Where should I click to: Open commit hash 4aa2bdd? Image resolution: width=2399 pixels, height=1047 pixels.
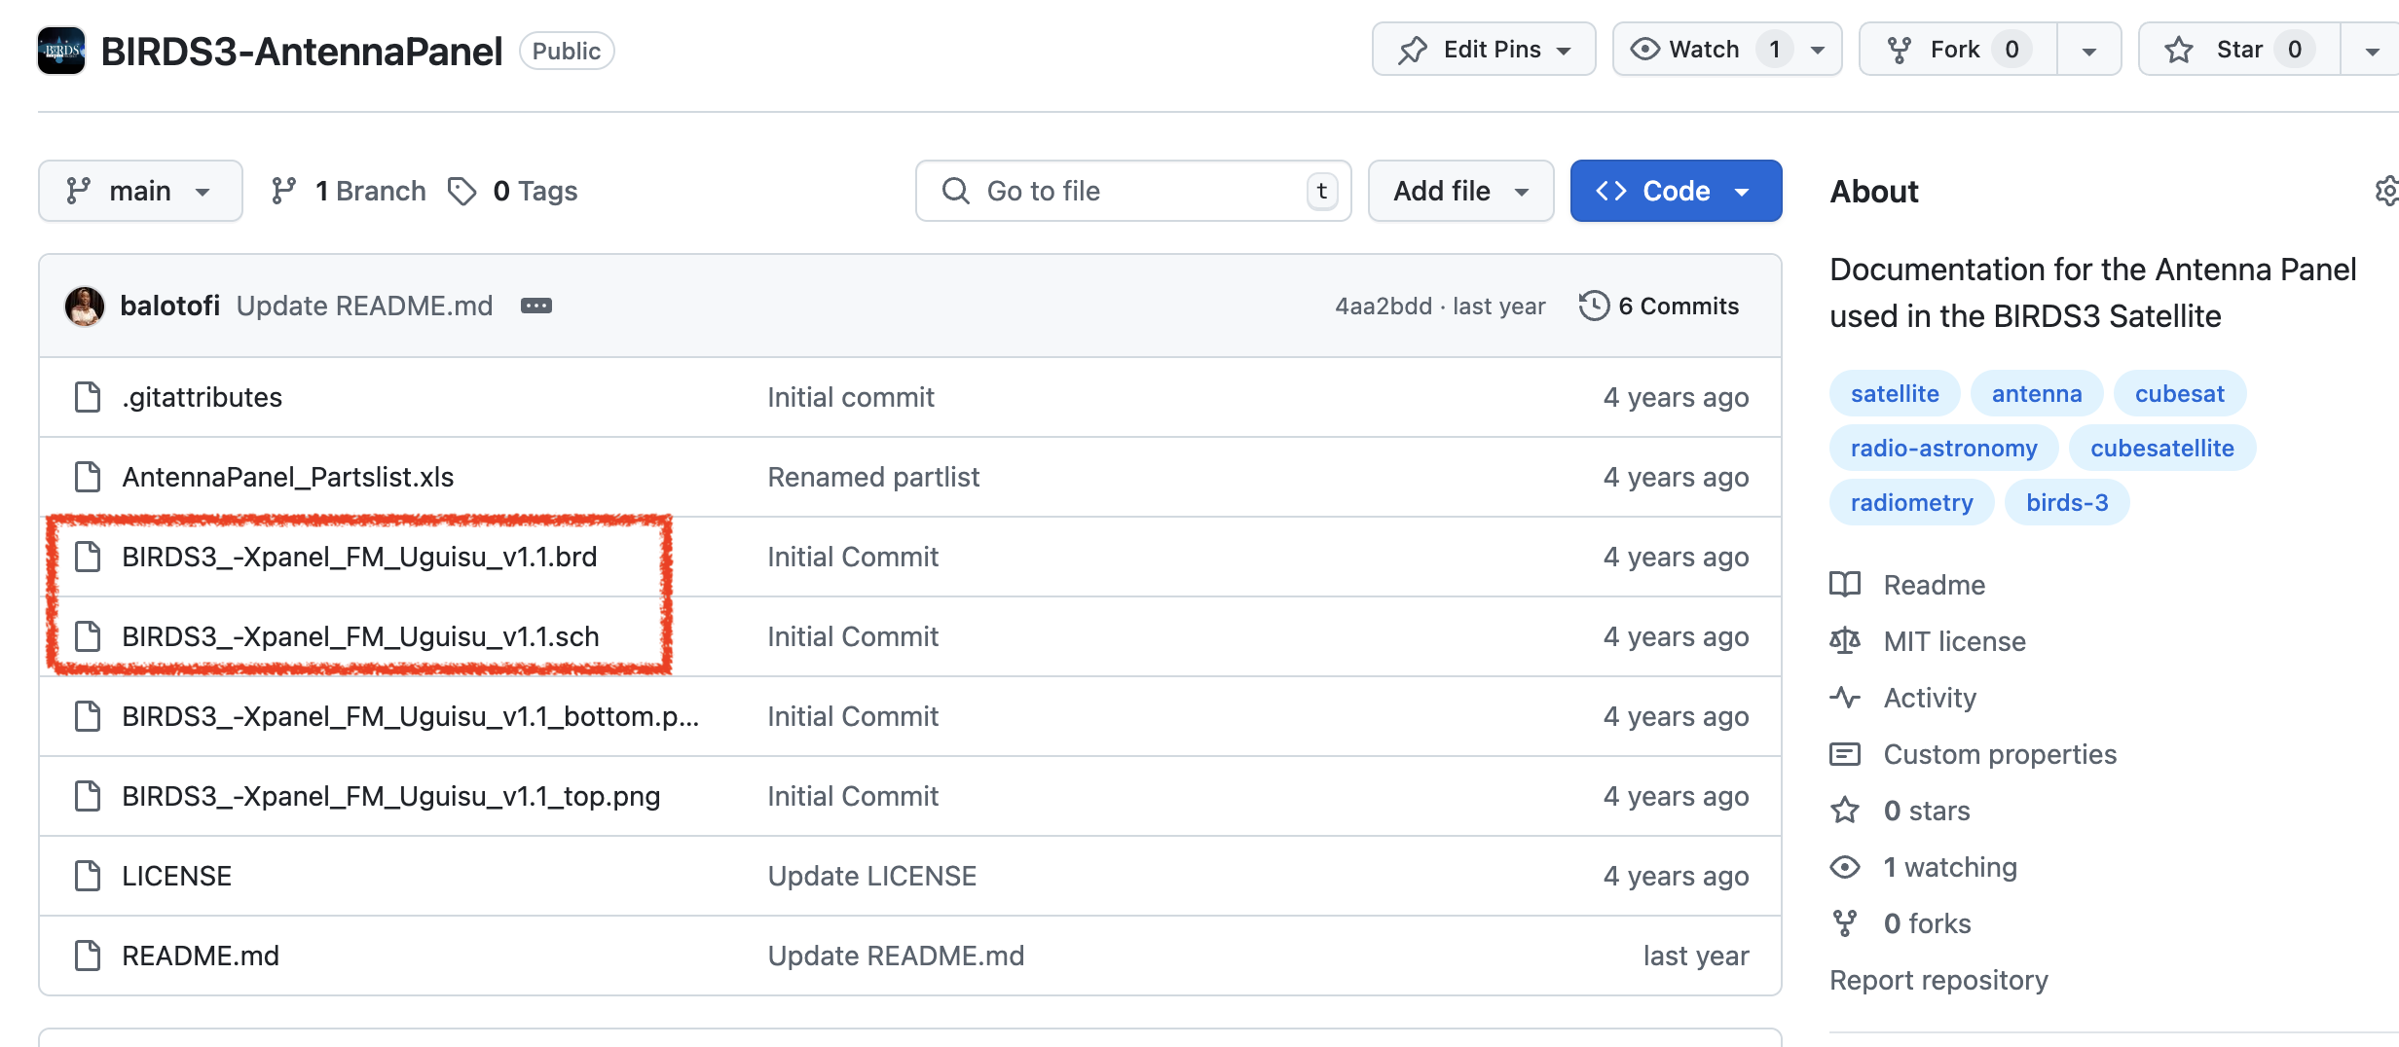tap(1383, 307)
